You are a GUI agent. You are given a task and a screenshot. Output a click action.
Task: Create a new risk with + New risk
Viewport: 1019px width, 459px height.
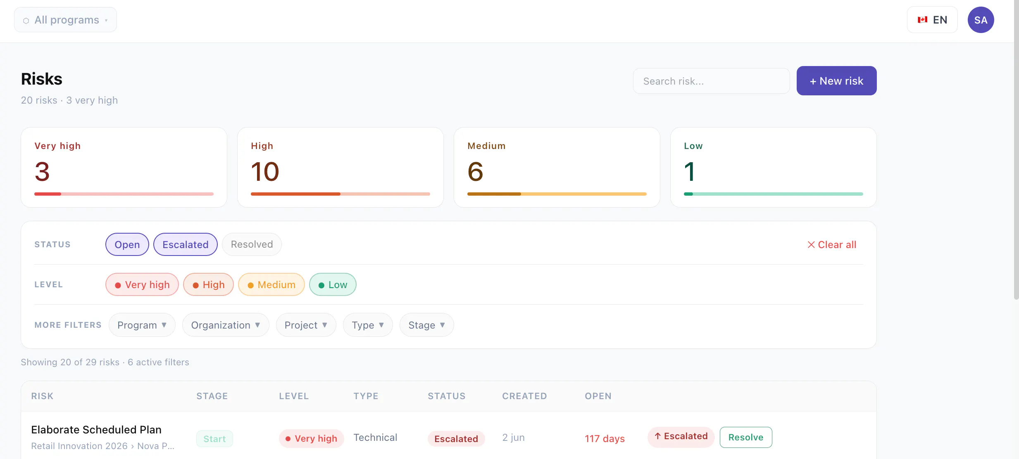[836, 81]
